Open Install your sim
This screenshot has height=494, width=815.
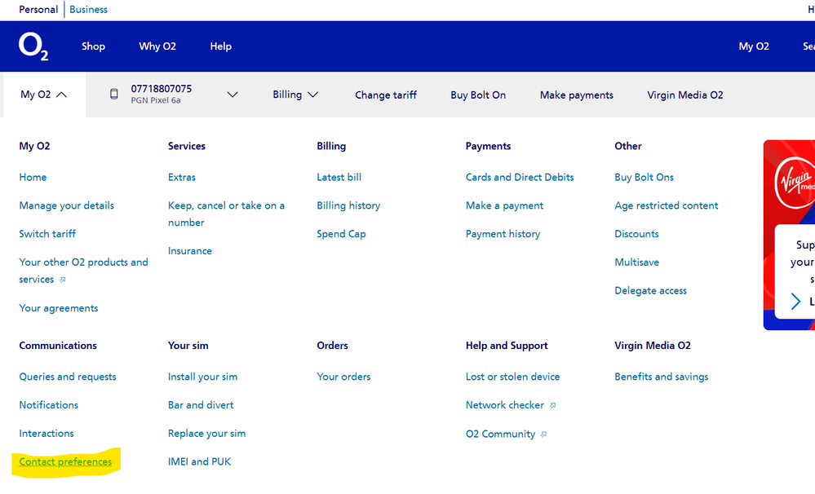click(x=202, y=377)
